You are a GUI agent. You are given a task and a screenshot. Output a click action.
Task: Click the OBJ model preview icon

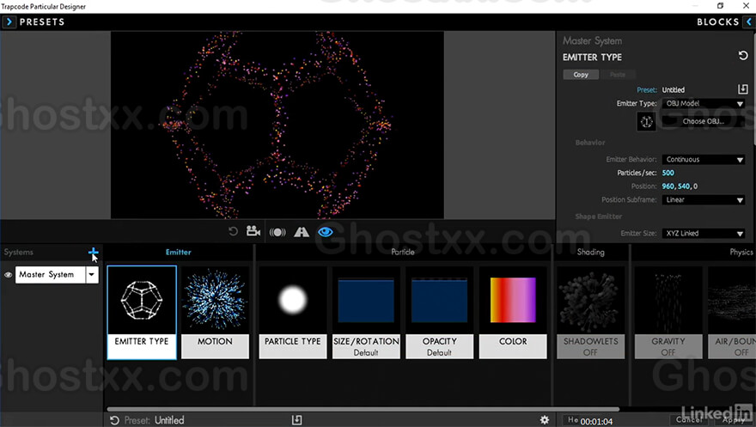point(646,121)
